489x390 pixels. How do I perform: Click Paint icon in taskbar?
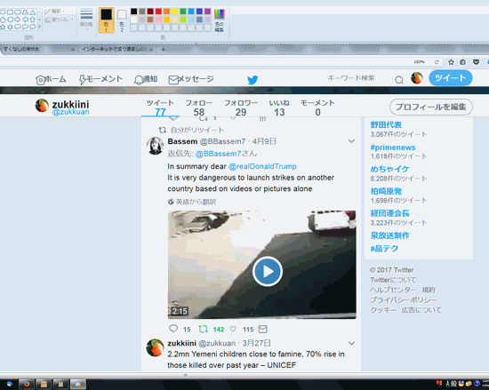pos(78,384)
